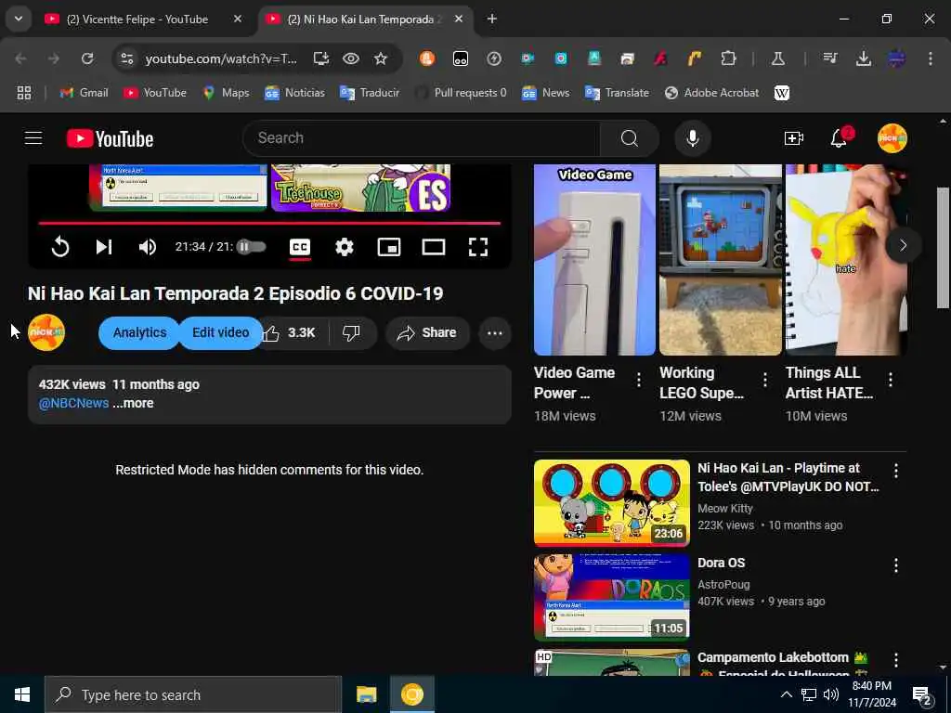
Task: Open options for Ni Hao Kai Lan Playtime video
Action: tap(896, 471)
